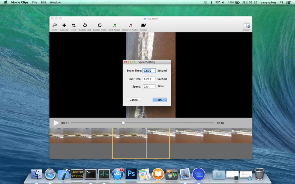Screen dimensions: 295x184
Task: Open the Trash
Action: pyautogui.click(x=260, y=174)
